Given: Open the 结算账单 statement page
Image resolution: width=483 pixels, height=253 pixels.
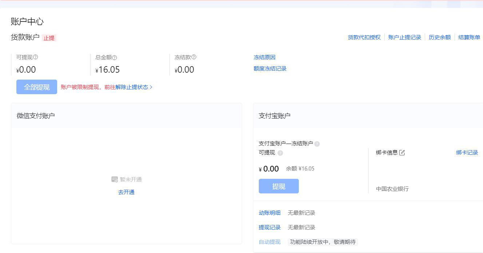Looking at the screenshot, I should (x=469, y=37).
